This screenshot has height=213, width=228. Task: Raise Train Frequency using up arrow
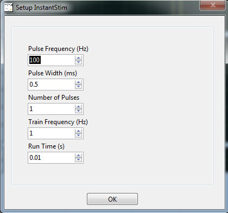click(x=78, y=131)
